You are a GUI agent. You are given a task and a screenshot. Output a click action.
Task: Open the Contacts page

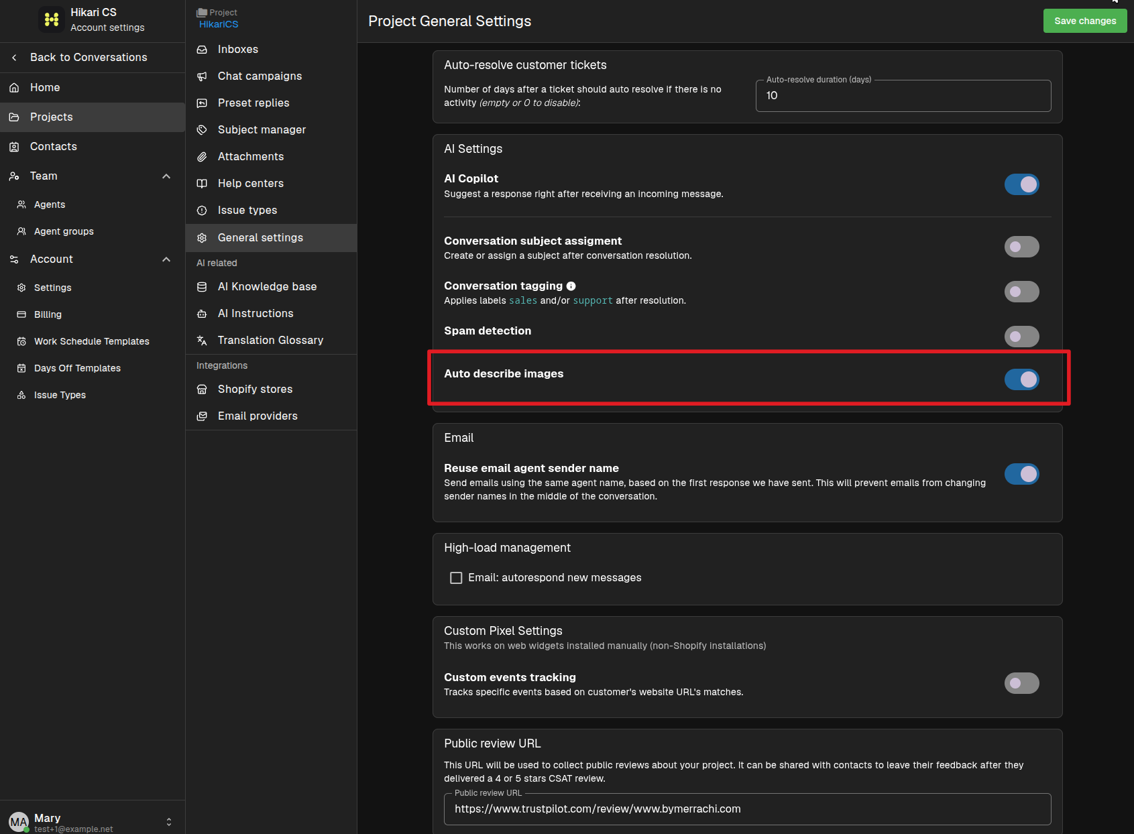point(93,147)
